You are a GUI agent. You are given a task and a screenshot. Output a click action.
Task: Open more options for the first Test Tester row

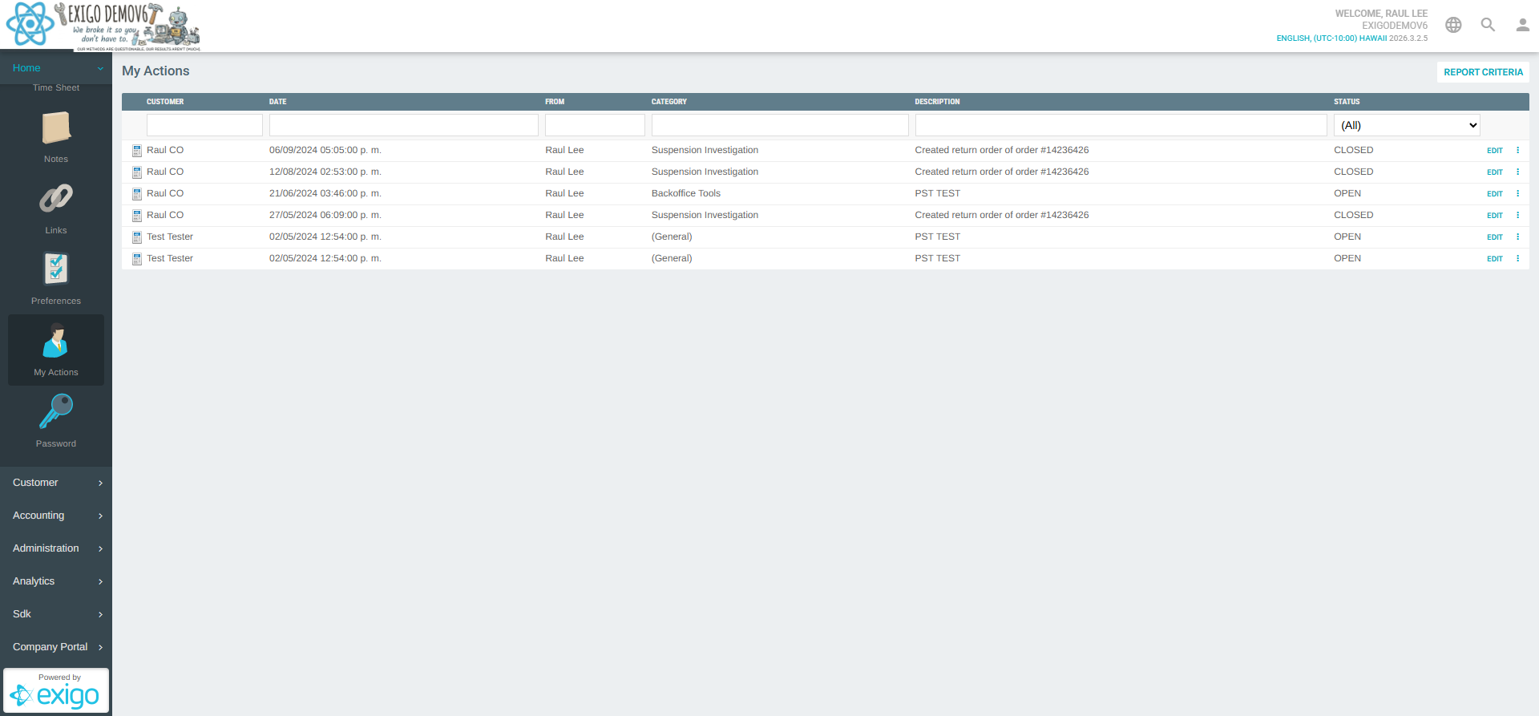tap(1517, 237)
